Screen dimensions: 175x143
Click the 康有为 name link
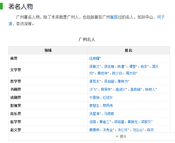click(122, 81)
